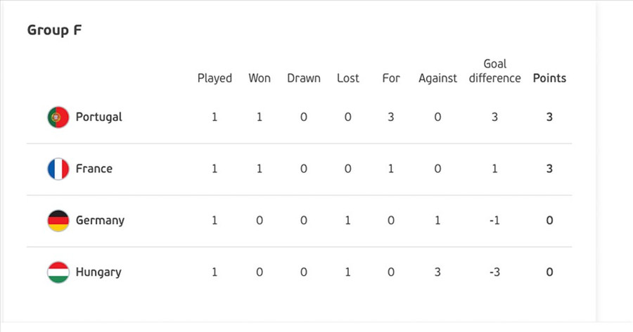
Task: Click the Won column header
Action: [260, 78]
